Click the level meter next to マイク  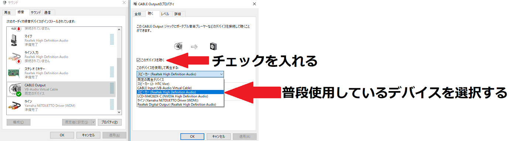[x=112, y=40]
